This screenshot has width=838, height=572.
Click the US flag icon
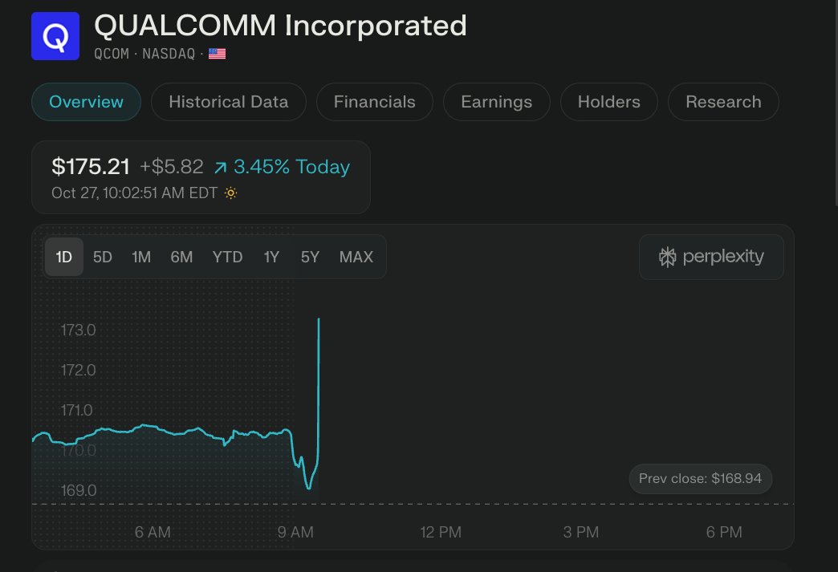(x=217, y=54)
